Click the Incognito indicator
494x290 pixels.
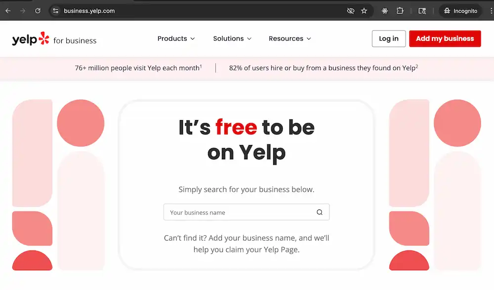tap(460, 10)
